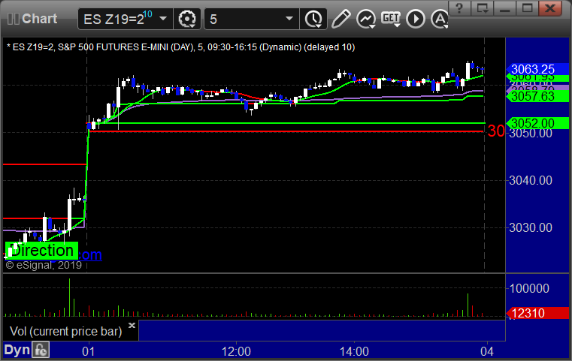Click the help question mark button
572x361 pixels.
[460, 8]
